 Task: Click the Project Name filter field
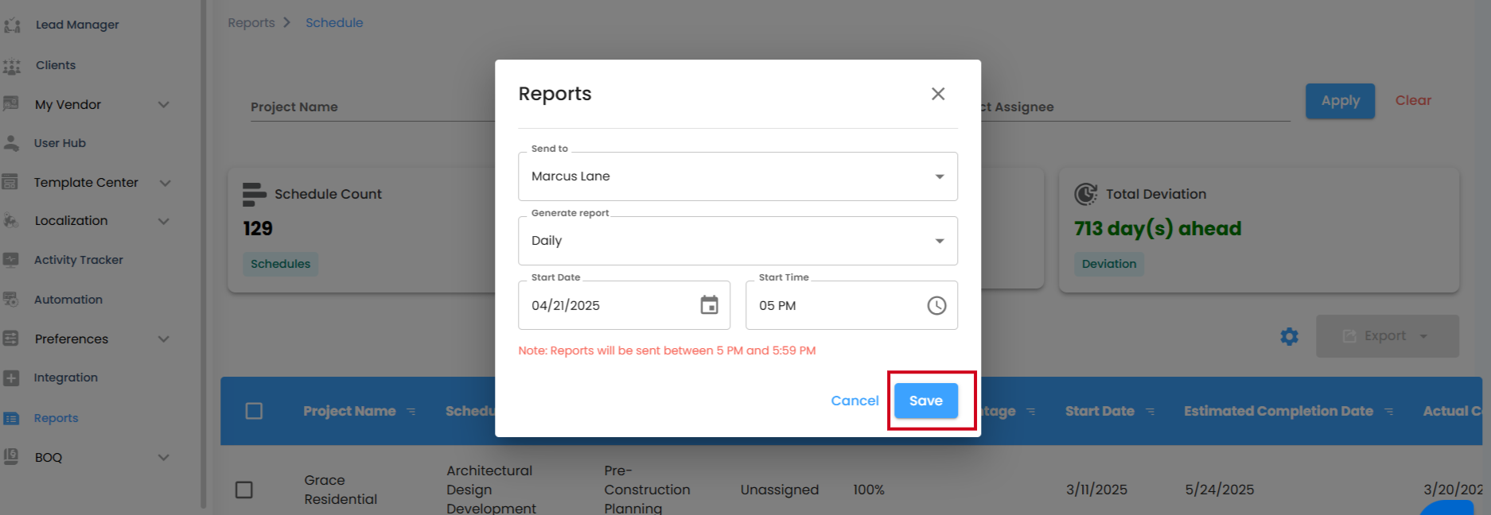pyautogui.click(x=372, y=107)
